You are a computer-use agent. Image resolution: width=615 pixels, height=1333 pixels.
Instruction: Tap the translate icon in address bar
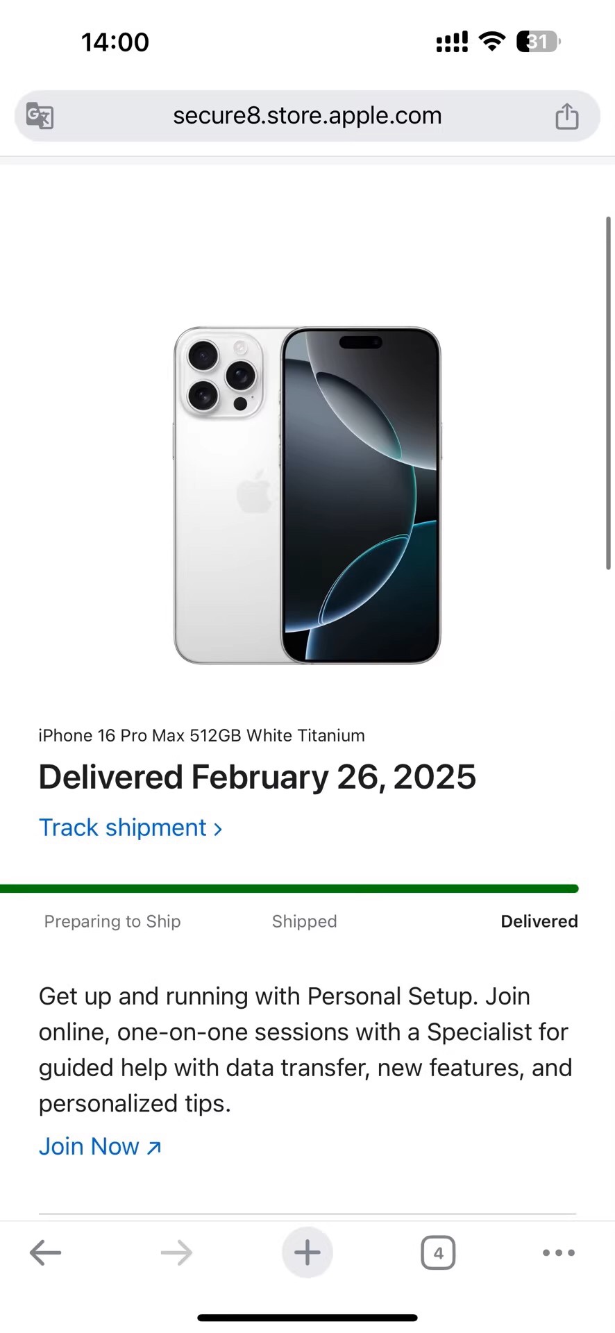click(x=40, y=115)
